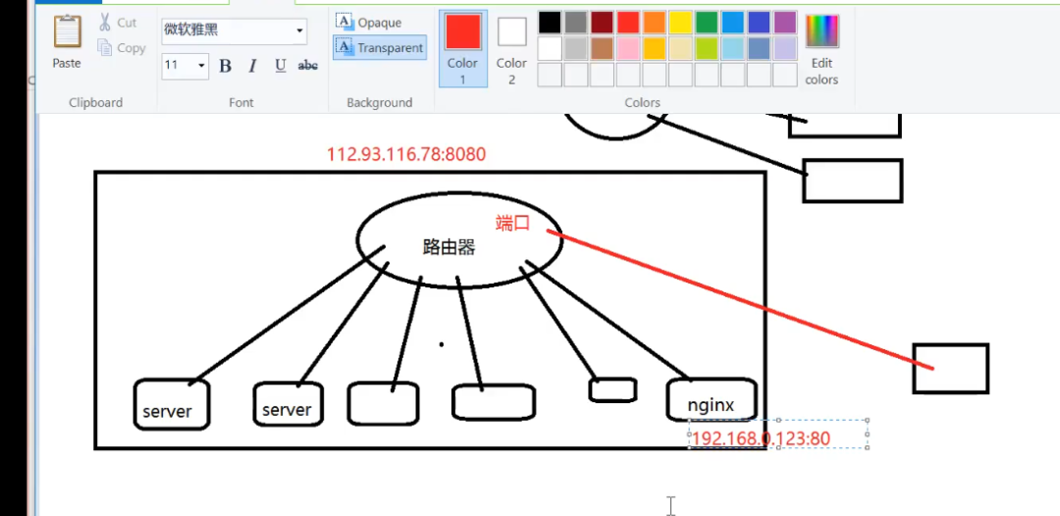Choose Color 2 background button

coord(511,49)
